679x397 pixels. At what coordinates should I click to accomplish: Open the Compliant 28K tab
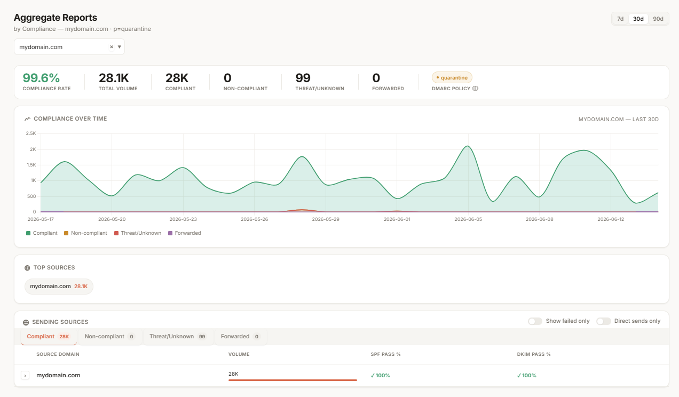[x=49, y=337]
